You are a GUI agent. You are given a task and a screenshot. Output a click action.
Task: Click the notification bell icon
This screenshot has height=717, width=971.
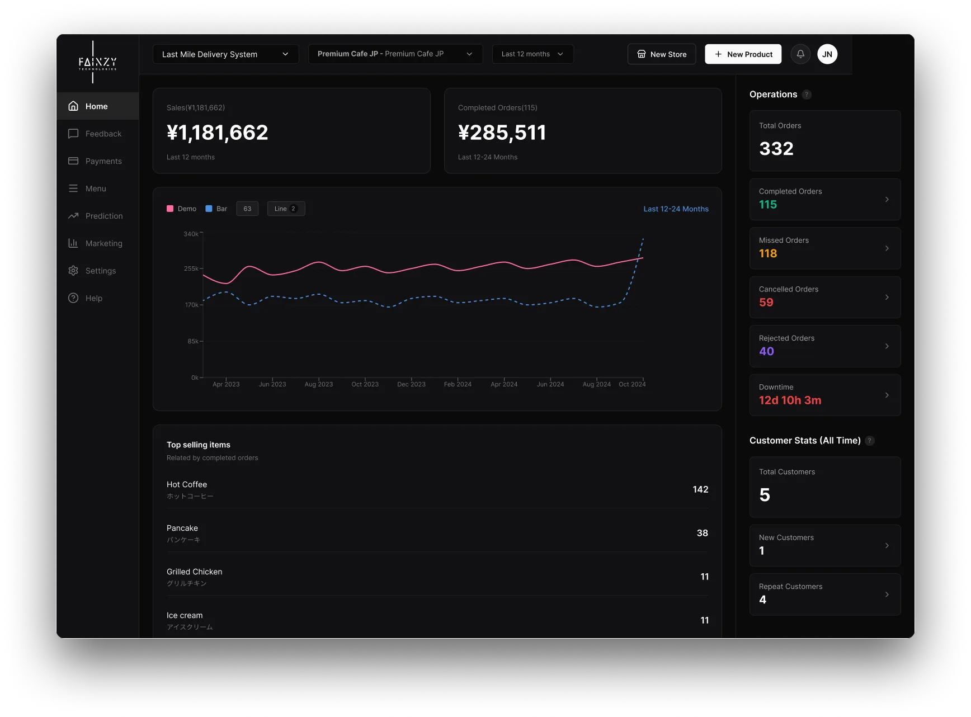coord(800,54)
